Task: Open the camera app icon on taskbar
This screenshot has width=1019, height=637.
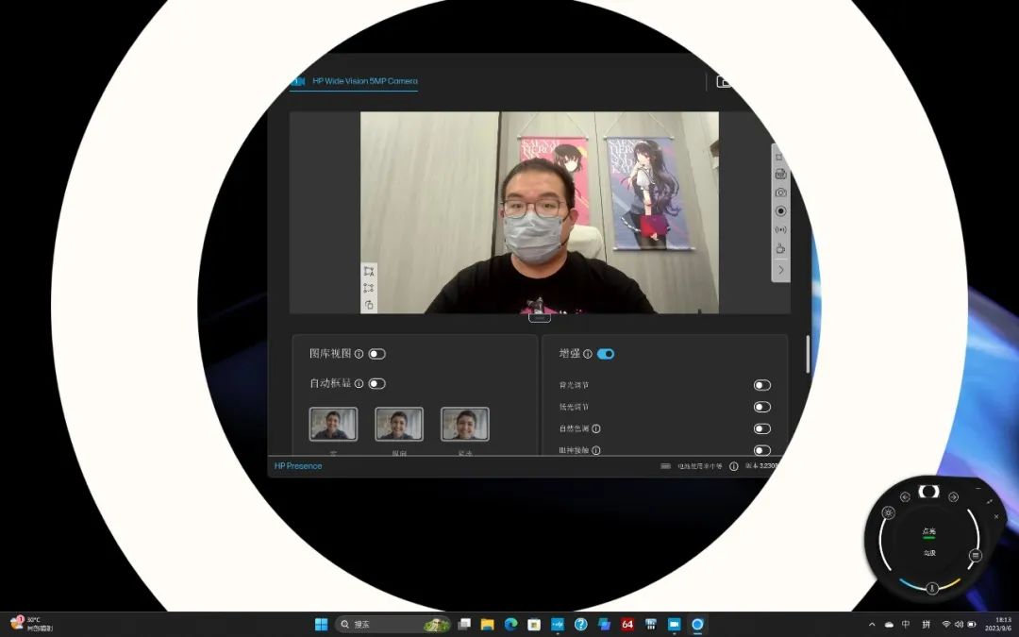Action: [x=674, y=624]
